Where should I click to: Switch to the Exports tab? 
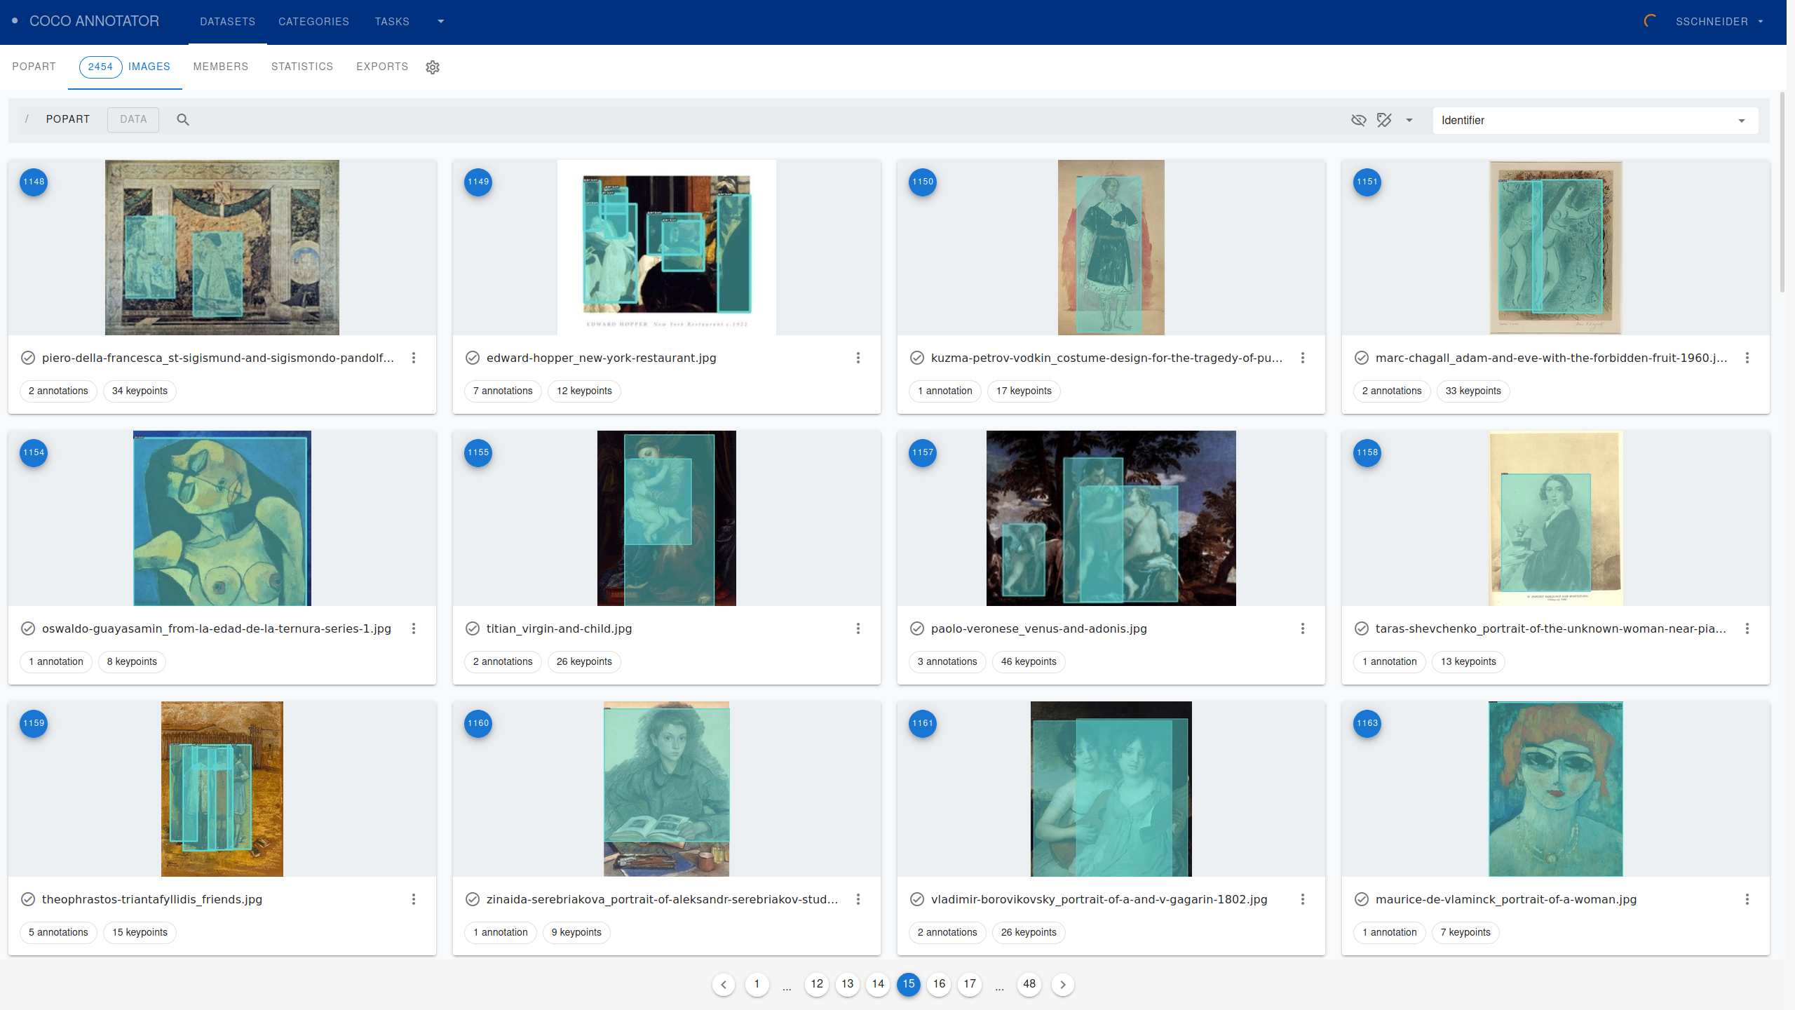click(x=382, y=67)
